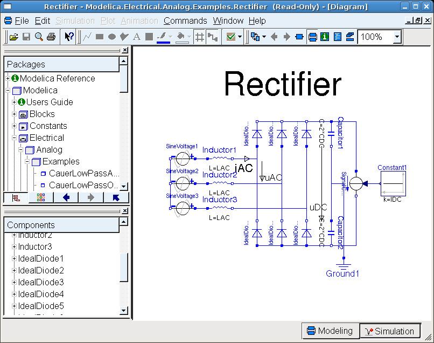Click the Save floppy disk icon
This screenshot has height=343, width=434.
point(26,37)
